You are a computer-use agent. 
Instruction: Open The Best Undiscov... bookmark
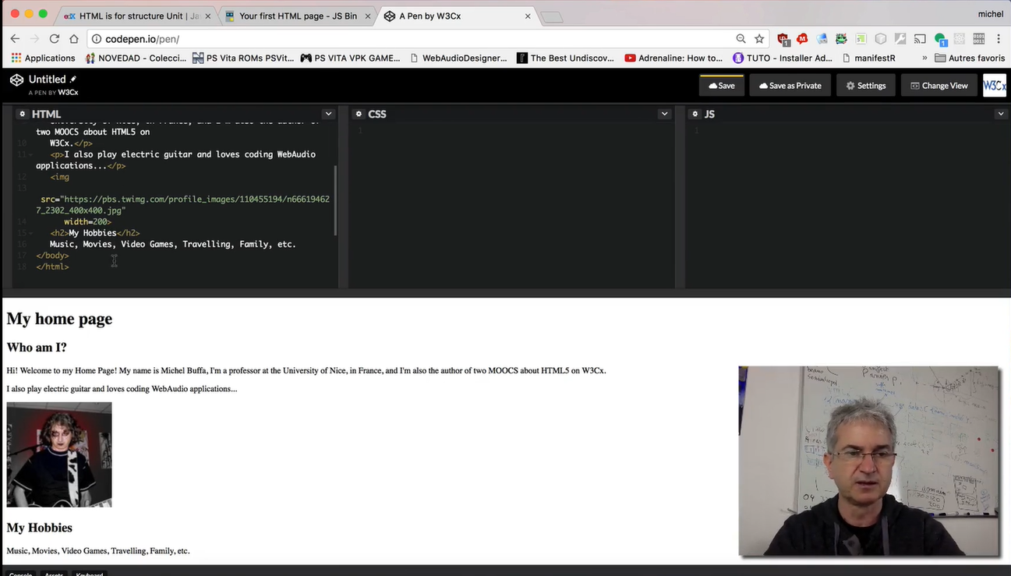click(565, 58)
